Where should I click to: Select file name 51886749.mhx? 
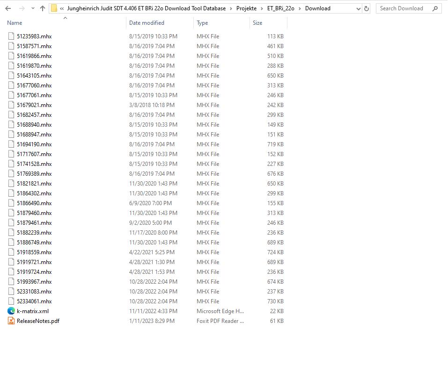pyautogui.click(x=34, y=243)
